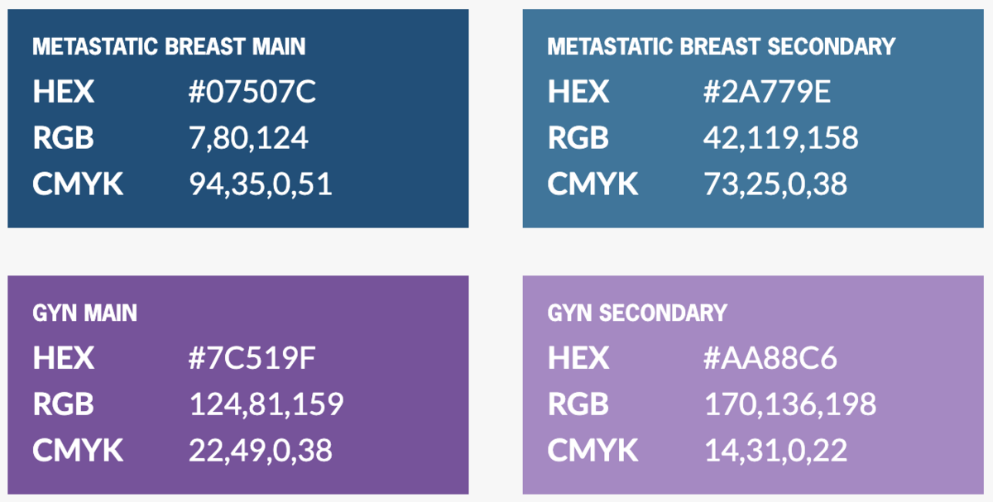Image resolution: width=993 pixels, height=502 pixels.
Task: Click the RGB value 42,119,158
Action: pos(781,138)
